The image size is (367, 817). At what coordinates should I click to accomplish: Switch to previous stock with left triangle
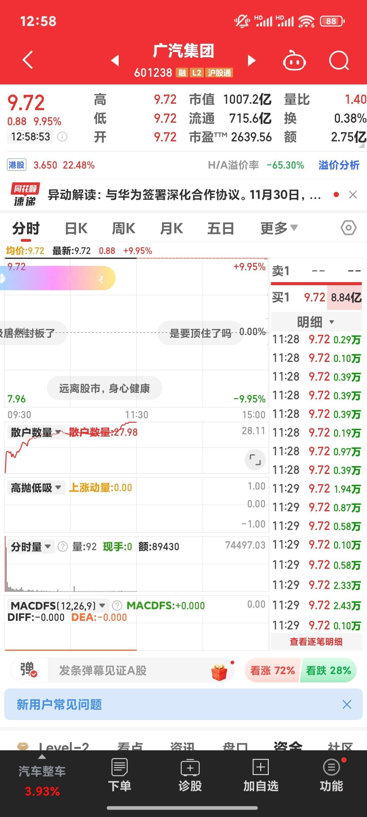pyautogui.click(x=115, y=60)
